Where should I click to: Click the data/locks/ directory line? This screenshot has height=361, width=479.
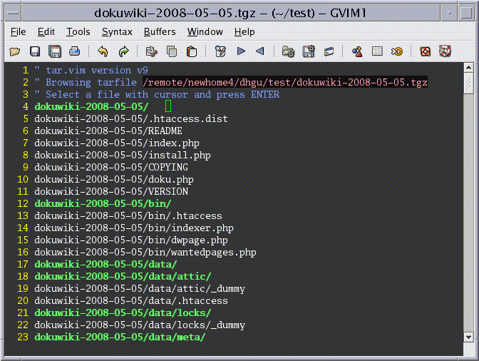pyautogui.click(x=123, y=312)
